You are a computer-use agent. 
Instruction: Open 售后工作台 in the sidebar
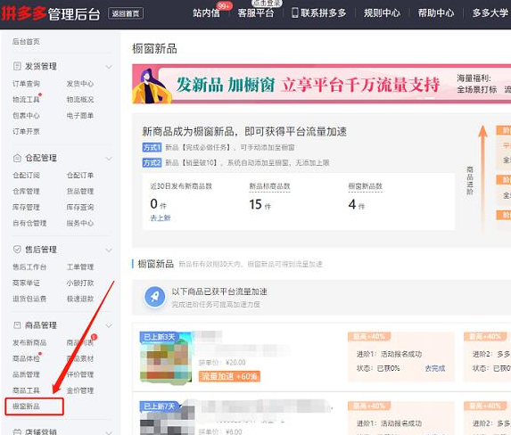[29, 267]
